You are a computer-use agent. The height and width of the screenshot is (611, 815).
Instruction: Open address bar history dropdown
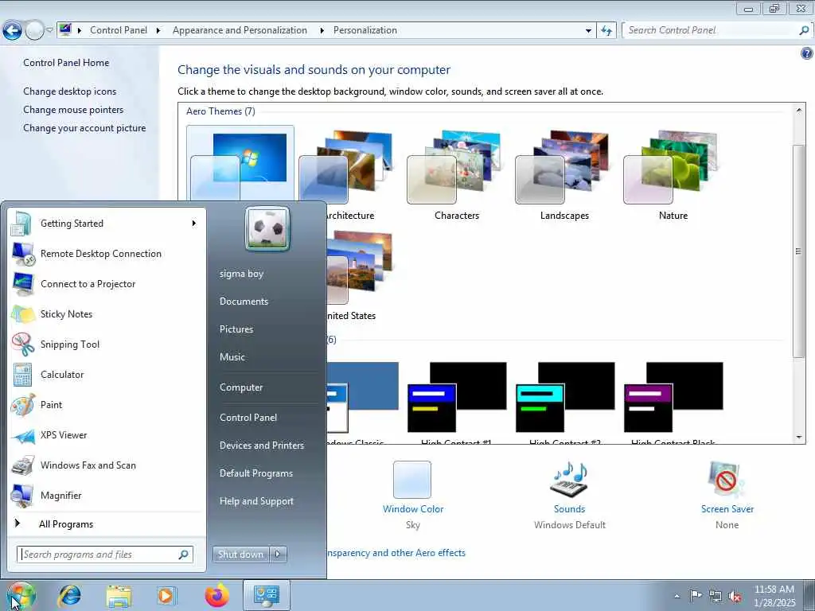(x=588, y=30)
